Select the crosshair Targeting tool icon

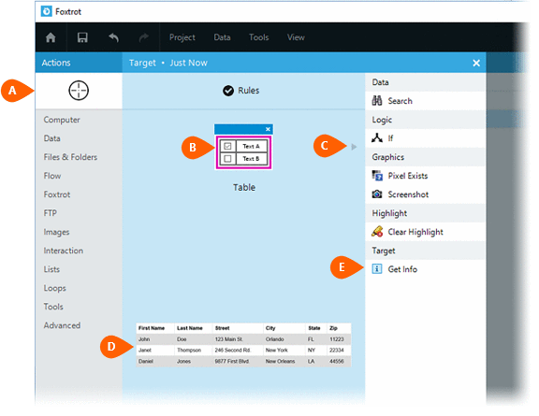79,91
